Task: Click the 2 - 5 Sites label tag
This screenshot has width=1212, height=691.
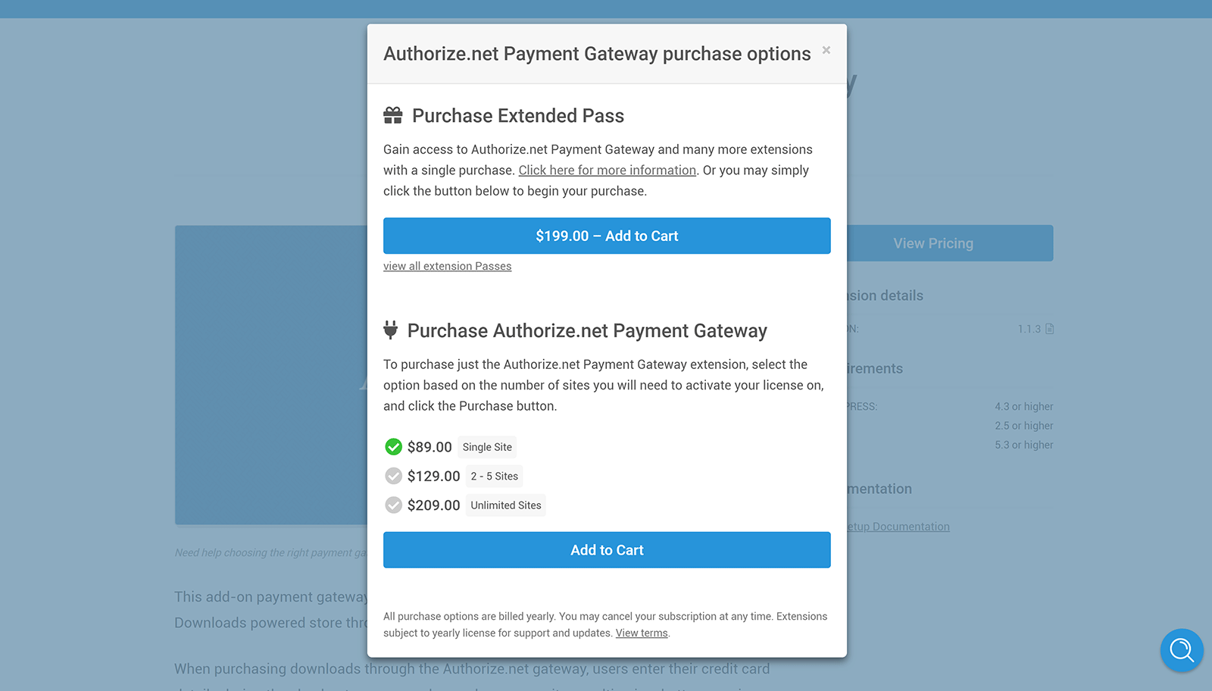Action: click(495, 476)
